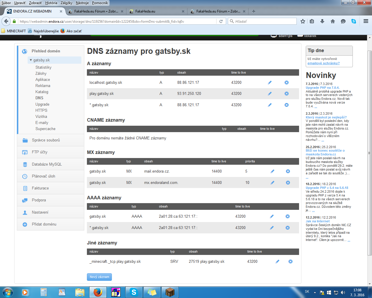Click the Firefox bookmark star icon
Image resolution: width=372 pixels, height=298 pixels.
[x=303, y=21]
